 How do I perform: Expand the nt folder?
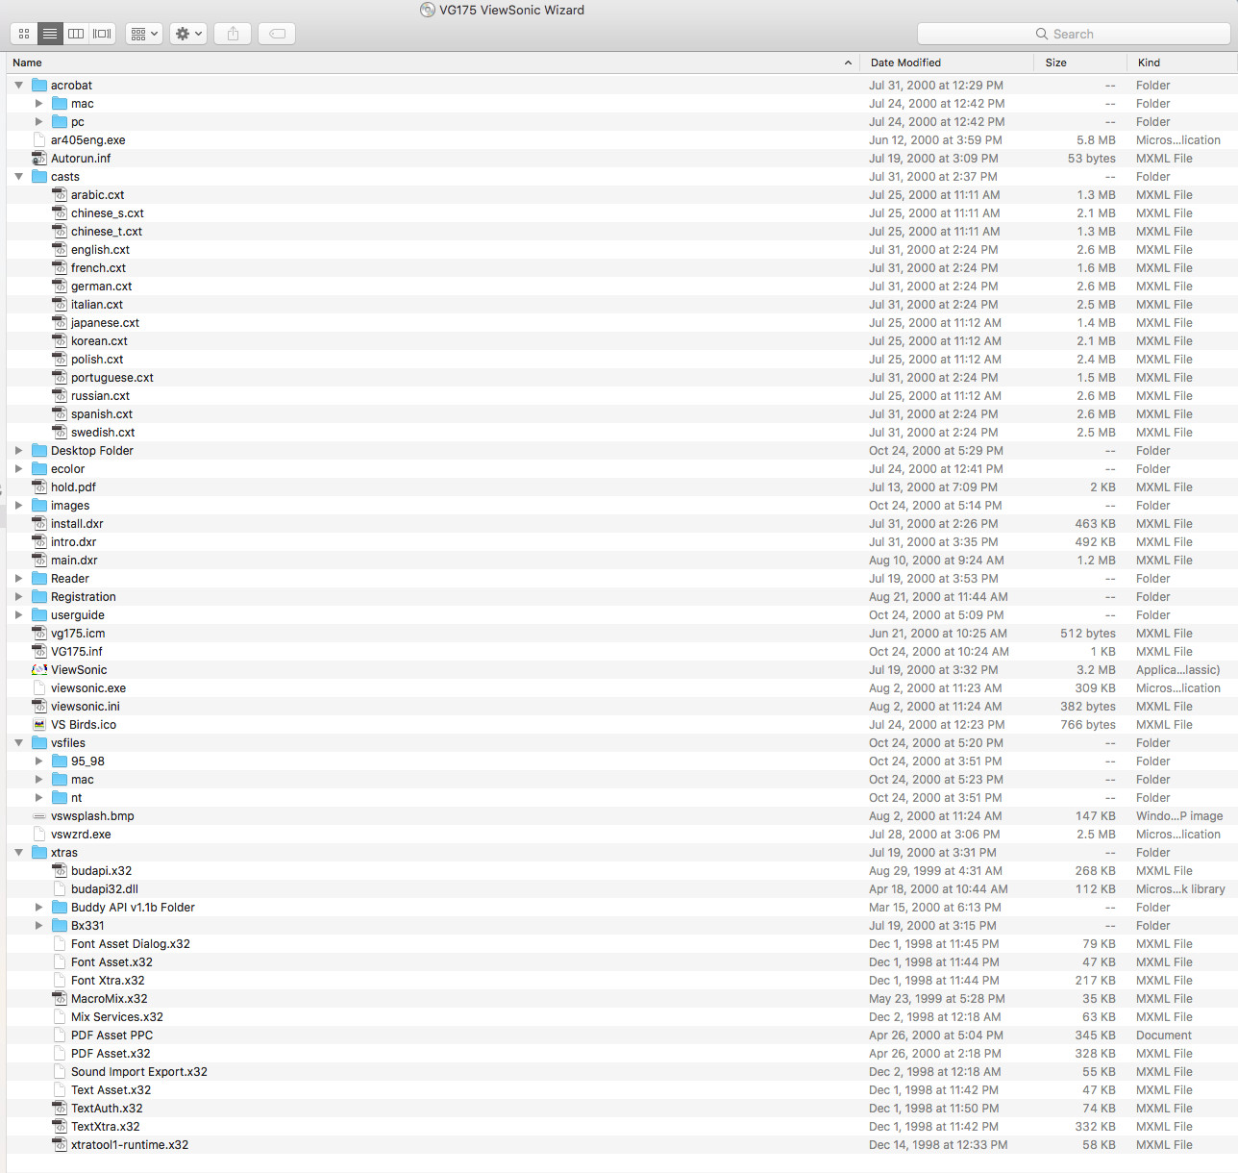38,798
